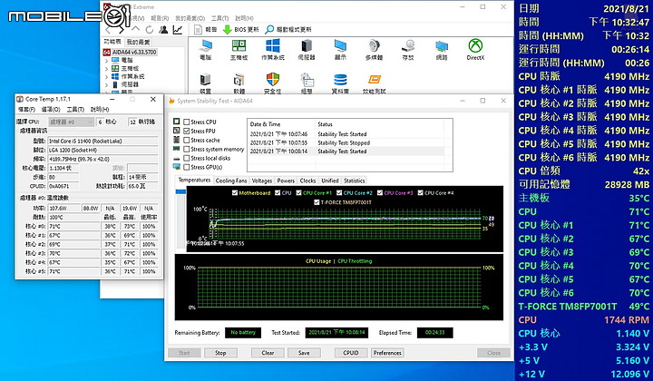This screenshot has width=653, height=381.
Task: Select the 10:08:14 Stability Test: Started row
Action: click(346, 151)
